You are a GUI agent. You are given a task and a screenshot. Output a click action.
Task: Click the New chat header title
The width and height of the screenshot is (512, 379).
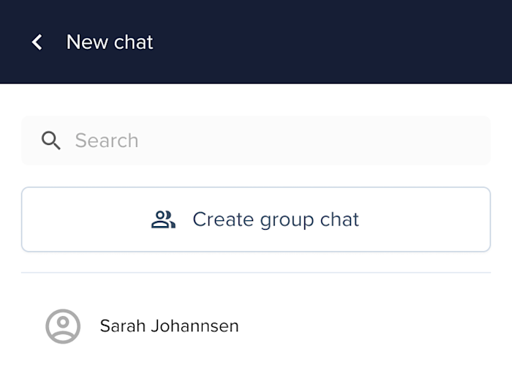[110, 42]
